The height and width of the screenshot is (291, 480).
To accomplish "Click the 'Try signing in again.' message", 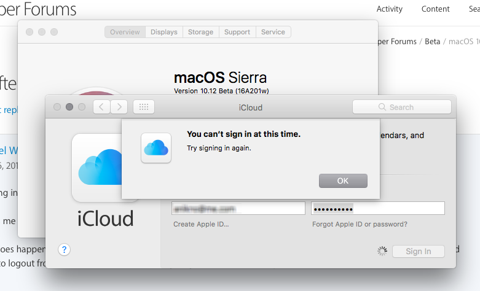I will (x=219, y=148).
